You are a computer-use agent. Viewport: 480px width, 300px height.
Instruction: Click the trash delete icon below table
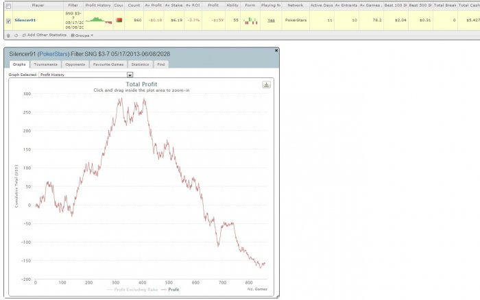[x=8, y=36]
